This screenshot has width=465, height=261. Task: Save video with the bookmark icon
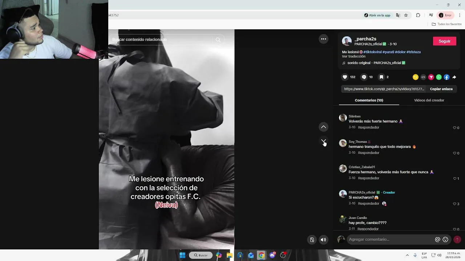tap(381, 77)
